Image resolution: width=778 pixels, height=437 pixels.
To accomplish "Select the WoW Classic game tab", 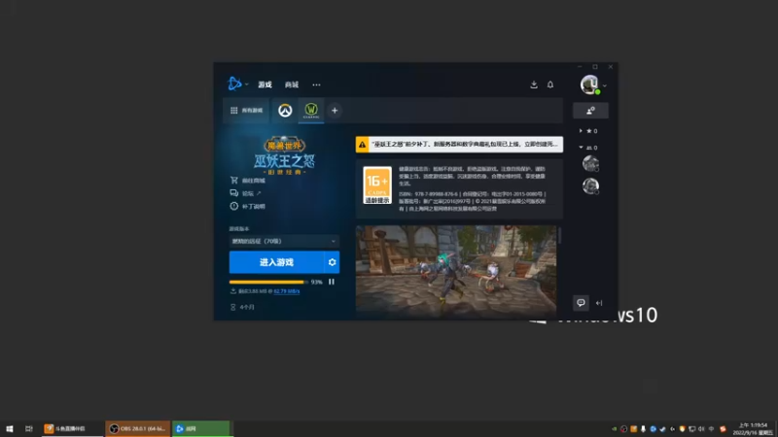I will (311, 111).
